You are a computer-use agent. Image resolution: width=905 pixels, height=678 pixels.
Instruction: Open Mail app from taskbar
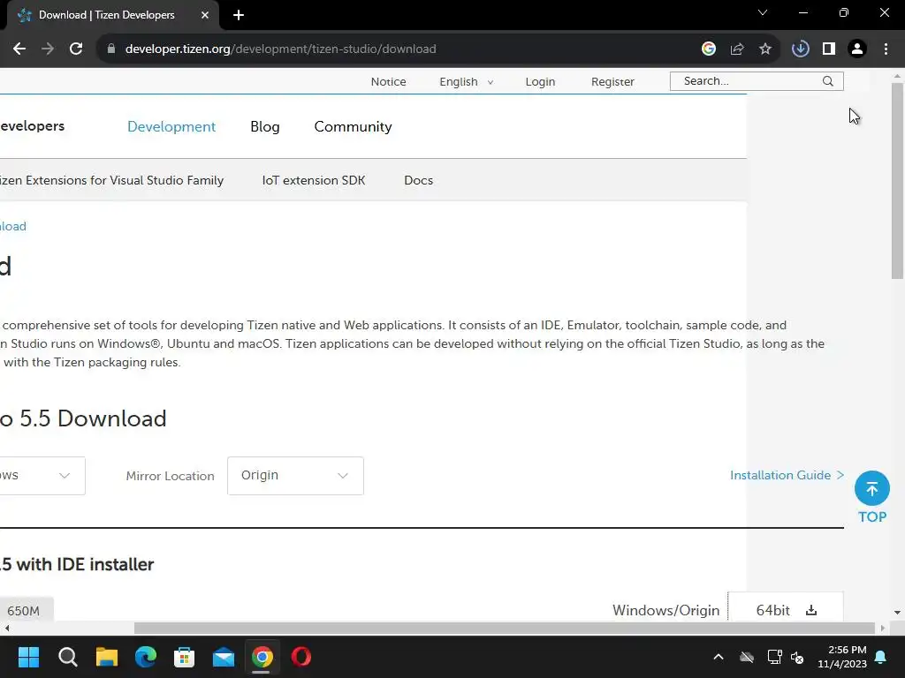pos(224,657)
